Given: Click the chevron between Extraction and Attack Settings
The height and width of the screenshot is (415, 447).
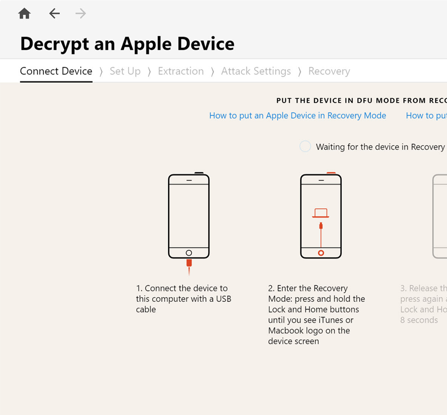Looking at the screenshot, I should point(212,71).
